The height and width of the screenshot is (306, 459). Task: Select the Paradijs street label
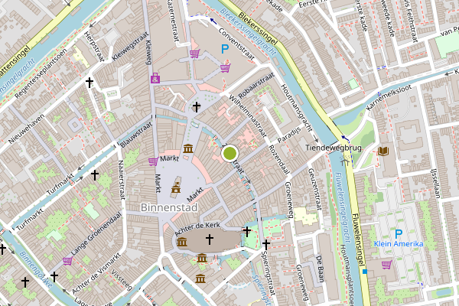289,135
